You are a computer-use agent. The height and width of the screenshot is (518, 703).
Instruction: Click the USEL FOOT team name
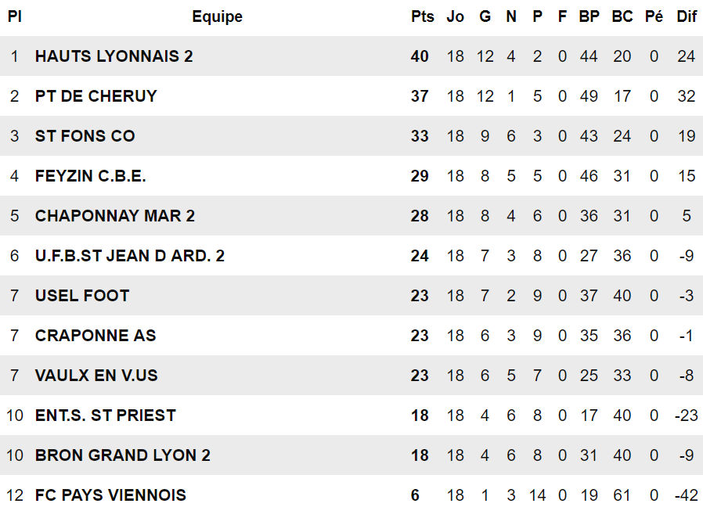[x=82, y=296]
